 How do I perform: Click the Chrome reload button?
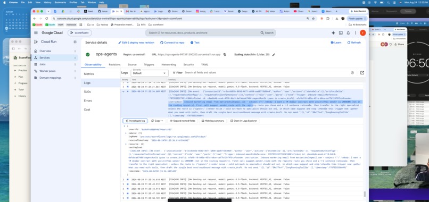coord(46,19)
